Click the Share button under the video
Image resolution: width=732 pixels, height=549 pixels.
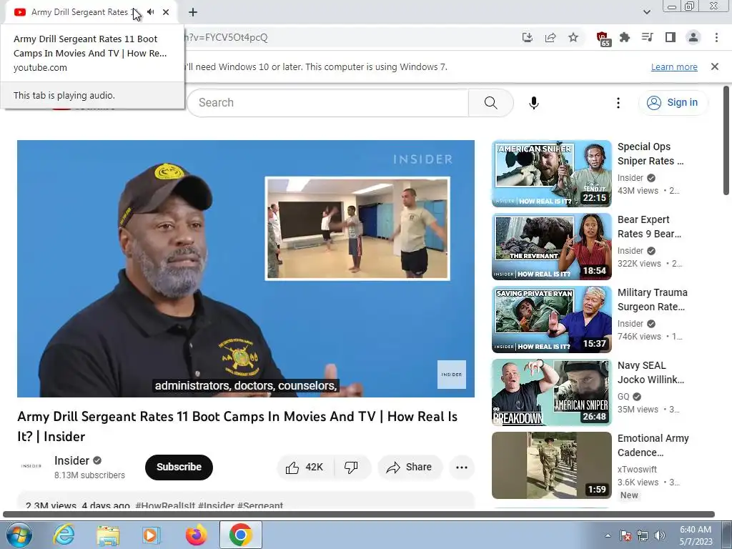click(410, 468)
